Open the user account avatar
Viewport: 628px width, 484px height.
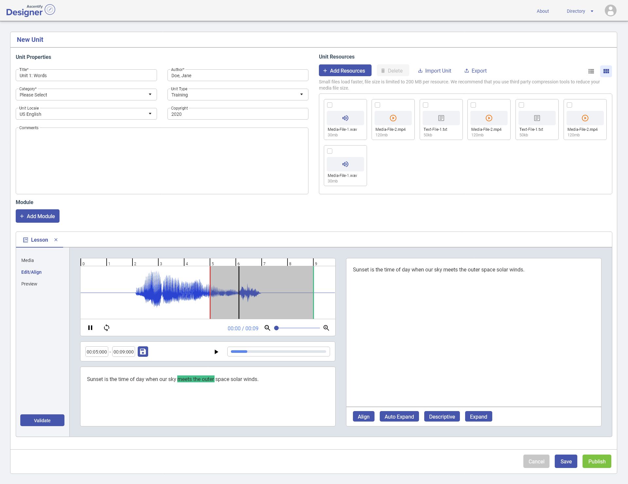click(x=610, y=11)
